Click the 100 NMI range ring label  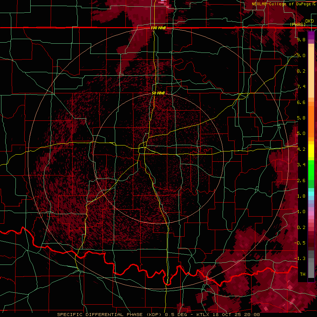(158, 28)
